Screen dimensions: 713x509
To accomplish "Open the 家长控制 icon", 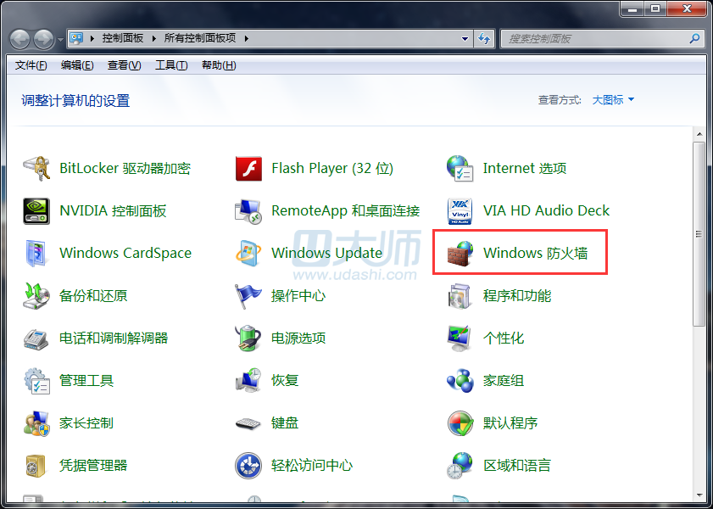I will click(37, 422).
